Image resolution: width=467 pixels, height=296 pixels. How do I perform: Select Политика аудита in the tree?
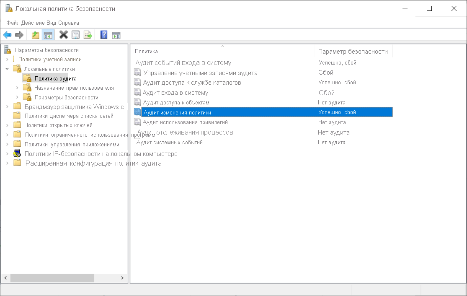55,78
